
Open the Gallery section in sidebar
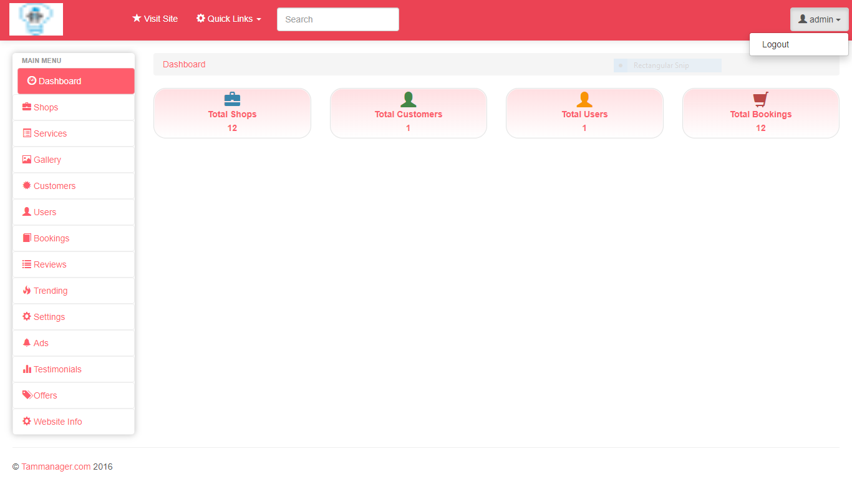pos(47,160)
